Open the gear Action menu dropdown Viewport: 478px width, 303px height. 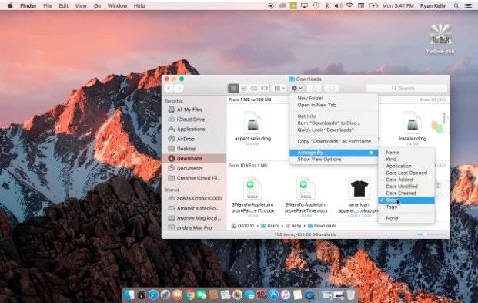tap(296, 88)
